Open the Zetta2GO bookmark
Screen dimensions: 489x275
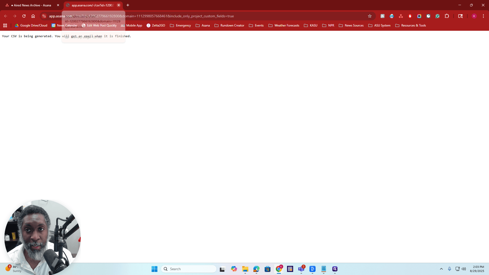tap(156, 25)
